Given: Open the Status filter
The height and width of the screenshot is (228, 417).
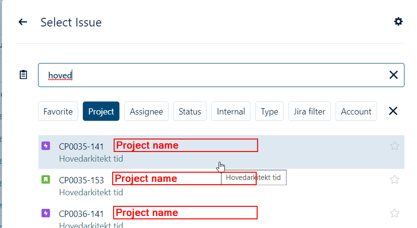Looking at the screenshot, I should 190,112.
